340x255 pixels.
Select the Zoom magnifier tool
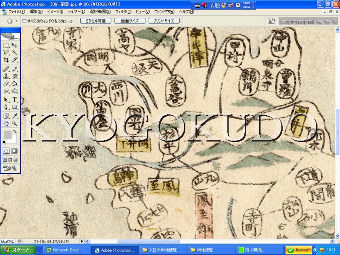(x=14, y=124)
